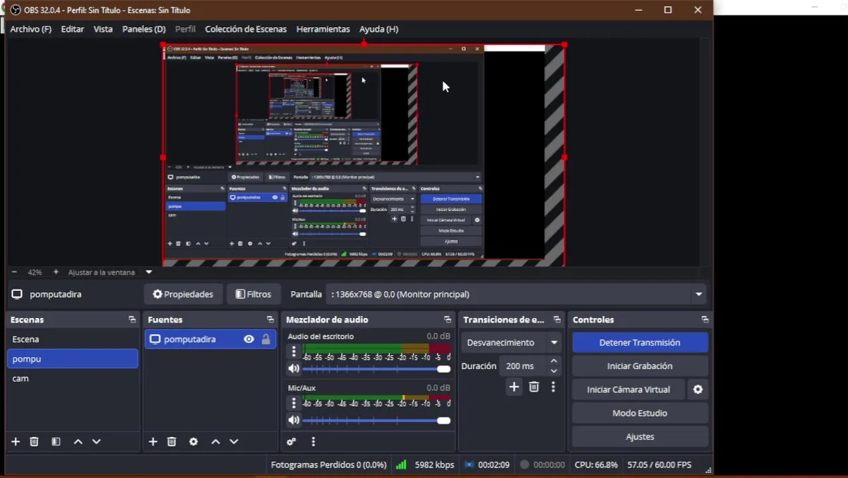Screen dimensions: 848x478
Task: Open Mic/Aux options three dots
Action: tap(293, 403)
